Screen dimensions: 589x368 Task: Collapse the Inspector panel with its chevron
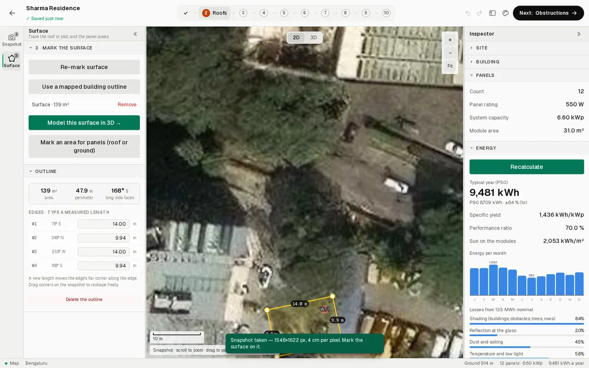579,34
